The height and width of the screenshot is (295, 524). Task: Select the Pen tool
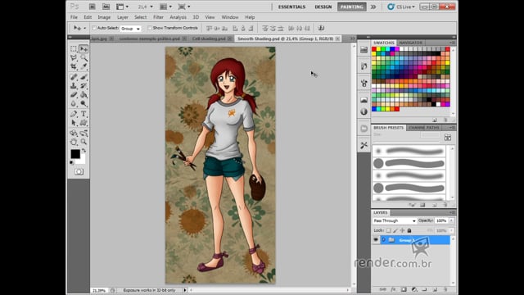(x=74, y=114)
